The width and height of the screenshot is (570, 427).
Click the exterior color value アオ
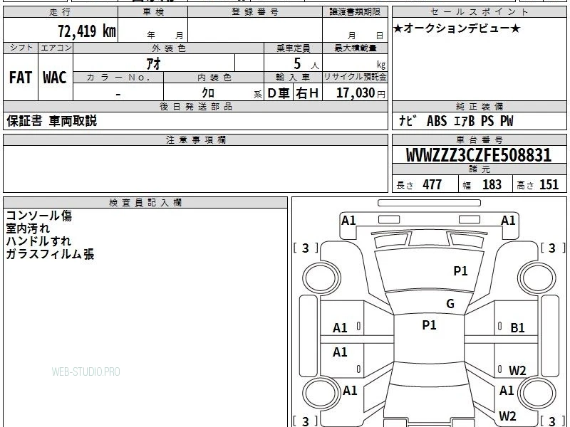(154, 64)
